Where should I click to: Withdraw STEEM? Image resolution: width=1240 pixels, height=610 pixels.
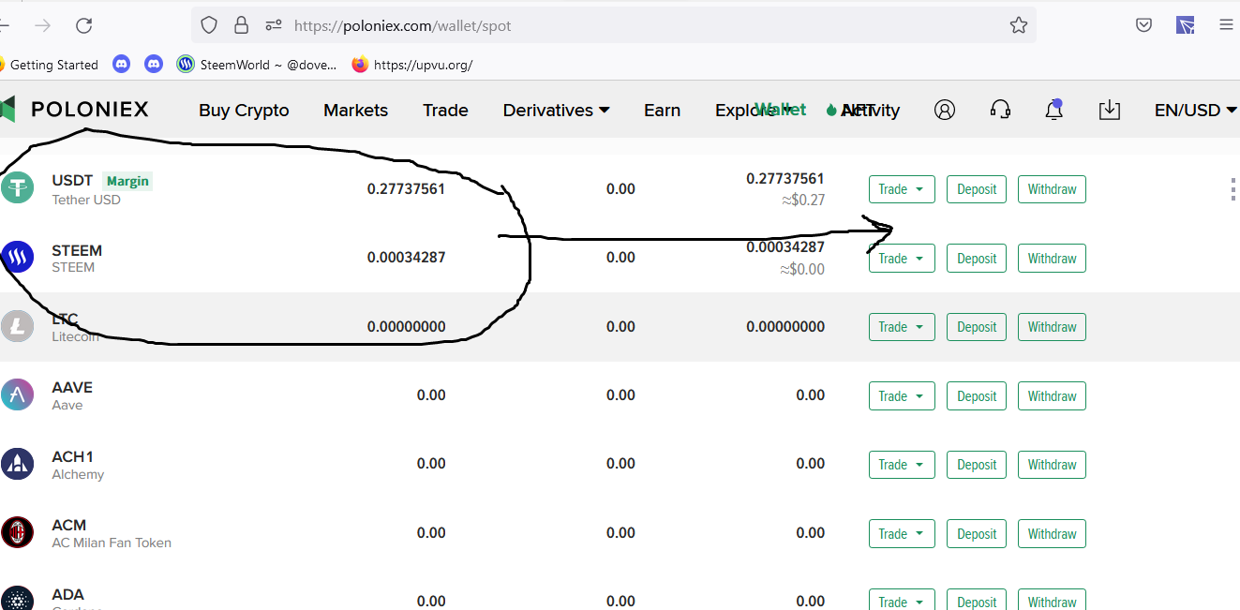1052,258
